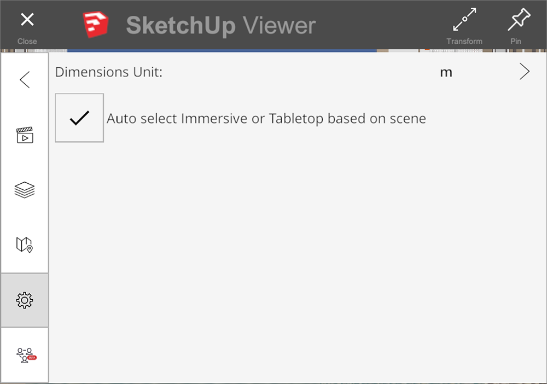Open the collaboration people icon

(x=25, y=355)
